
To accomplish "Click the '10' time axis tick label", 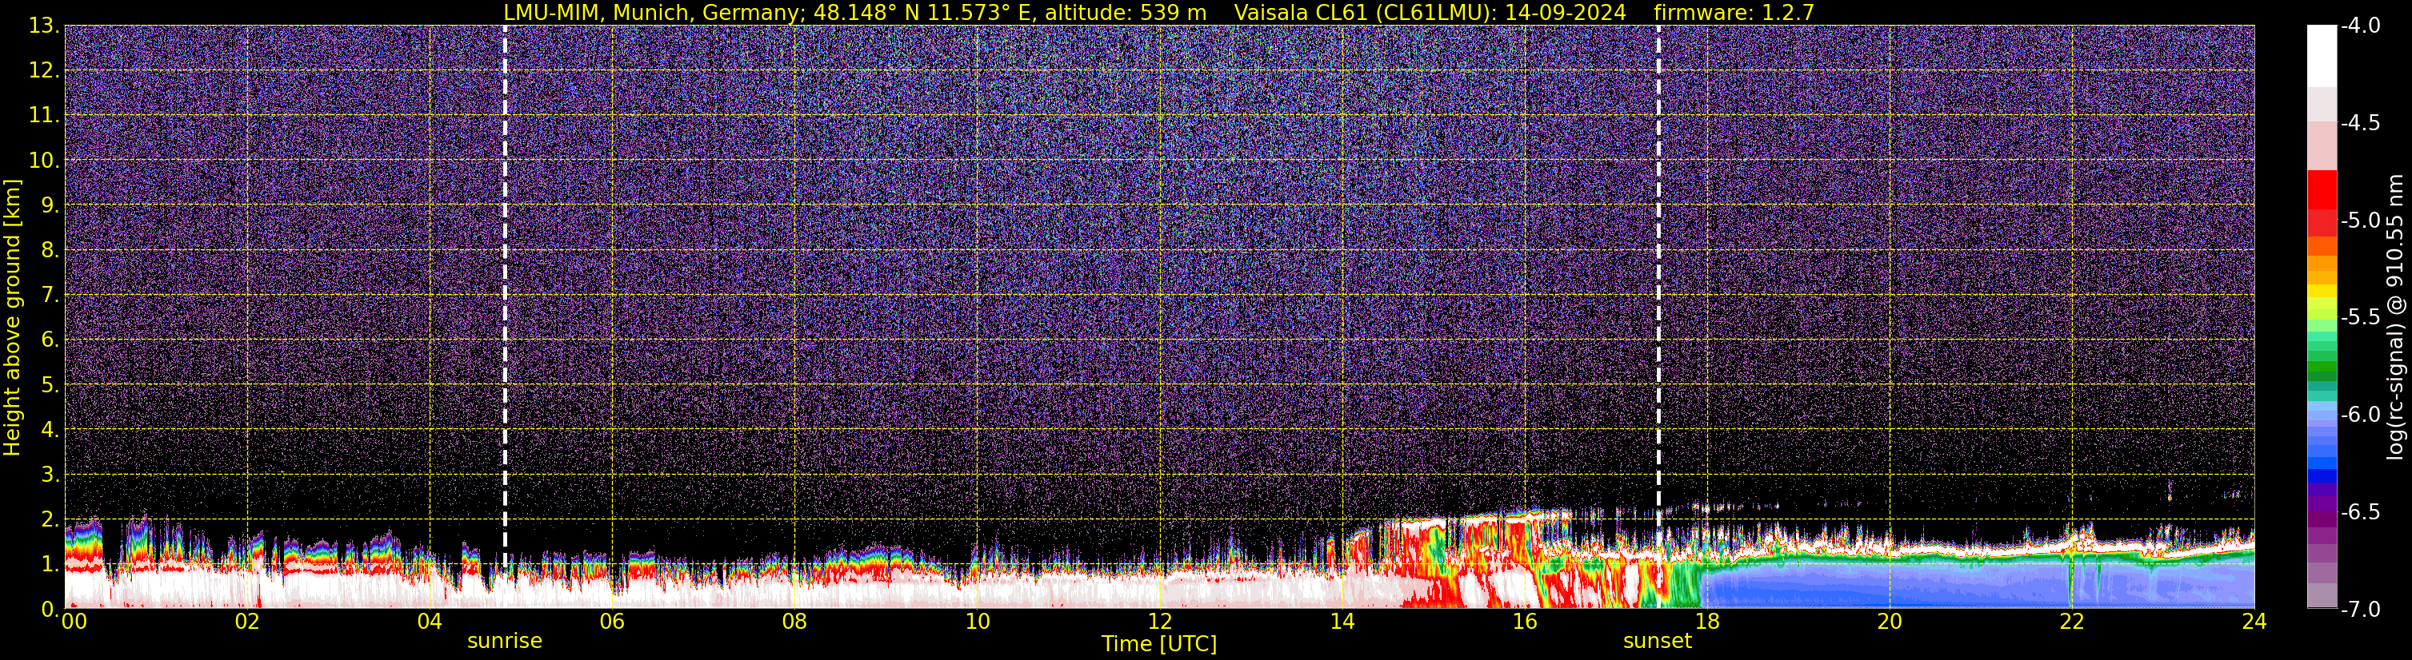I will (978, 622).
